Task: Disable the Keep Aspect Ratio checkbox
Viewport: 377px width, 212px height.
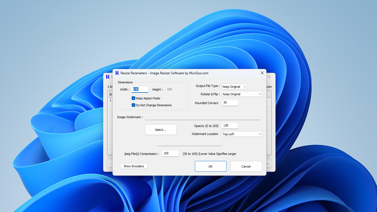Action: (x=133, y=98)
